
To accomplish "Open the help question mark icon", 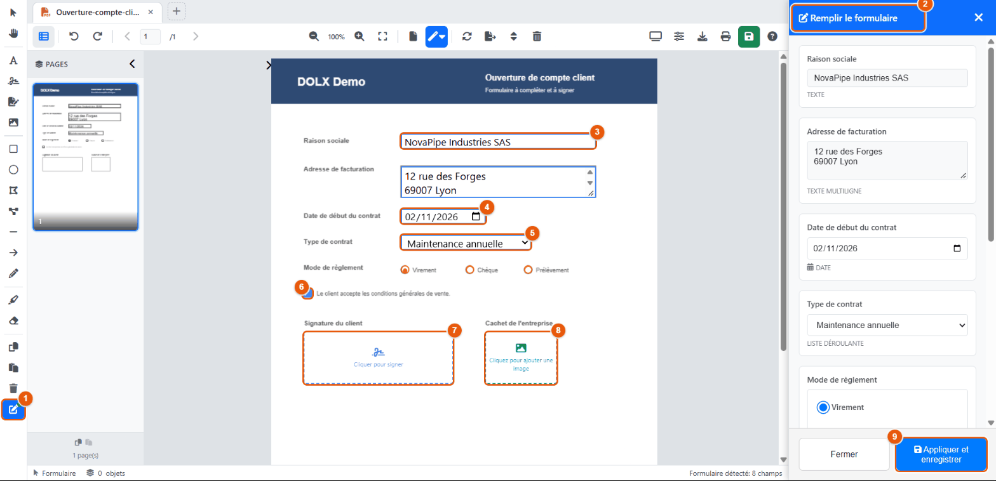I will pyautogui.click(x=772, y=36).
